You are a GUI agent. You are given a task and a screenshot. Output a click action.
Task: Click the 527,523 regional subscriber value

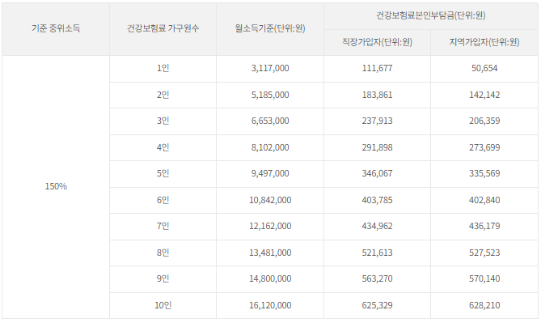point(484,253)
